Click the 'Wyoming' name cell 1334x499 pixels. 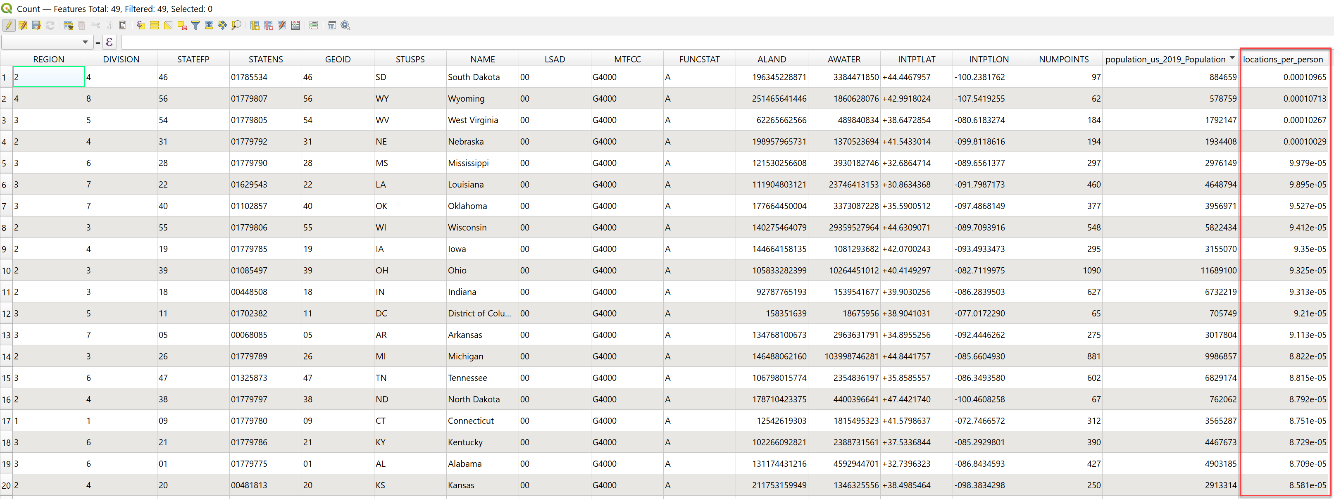click(483, 98)
